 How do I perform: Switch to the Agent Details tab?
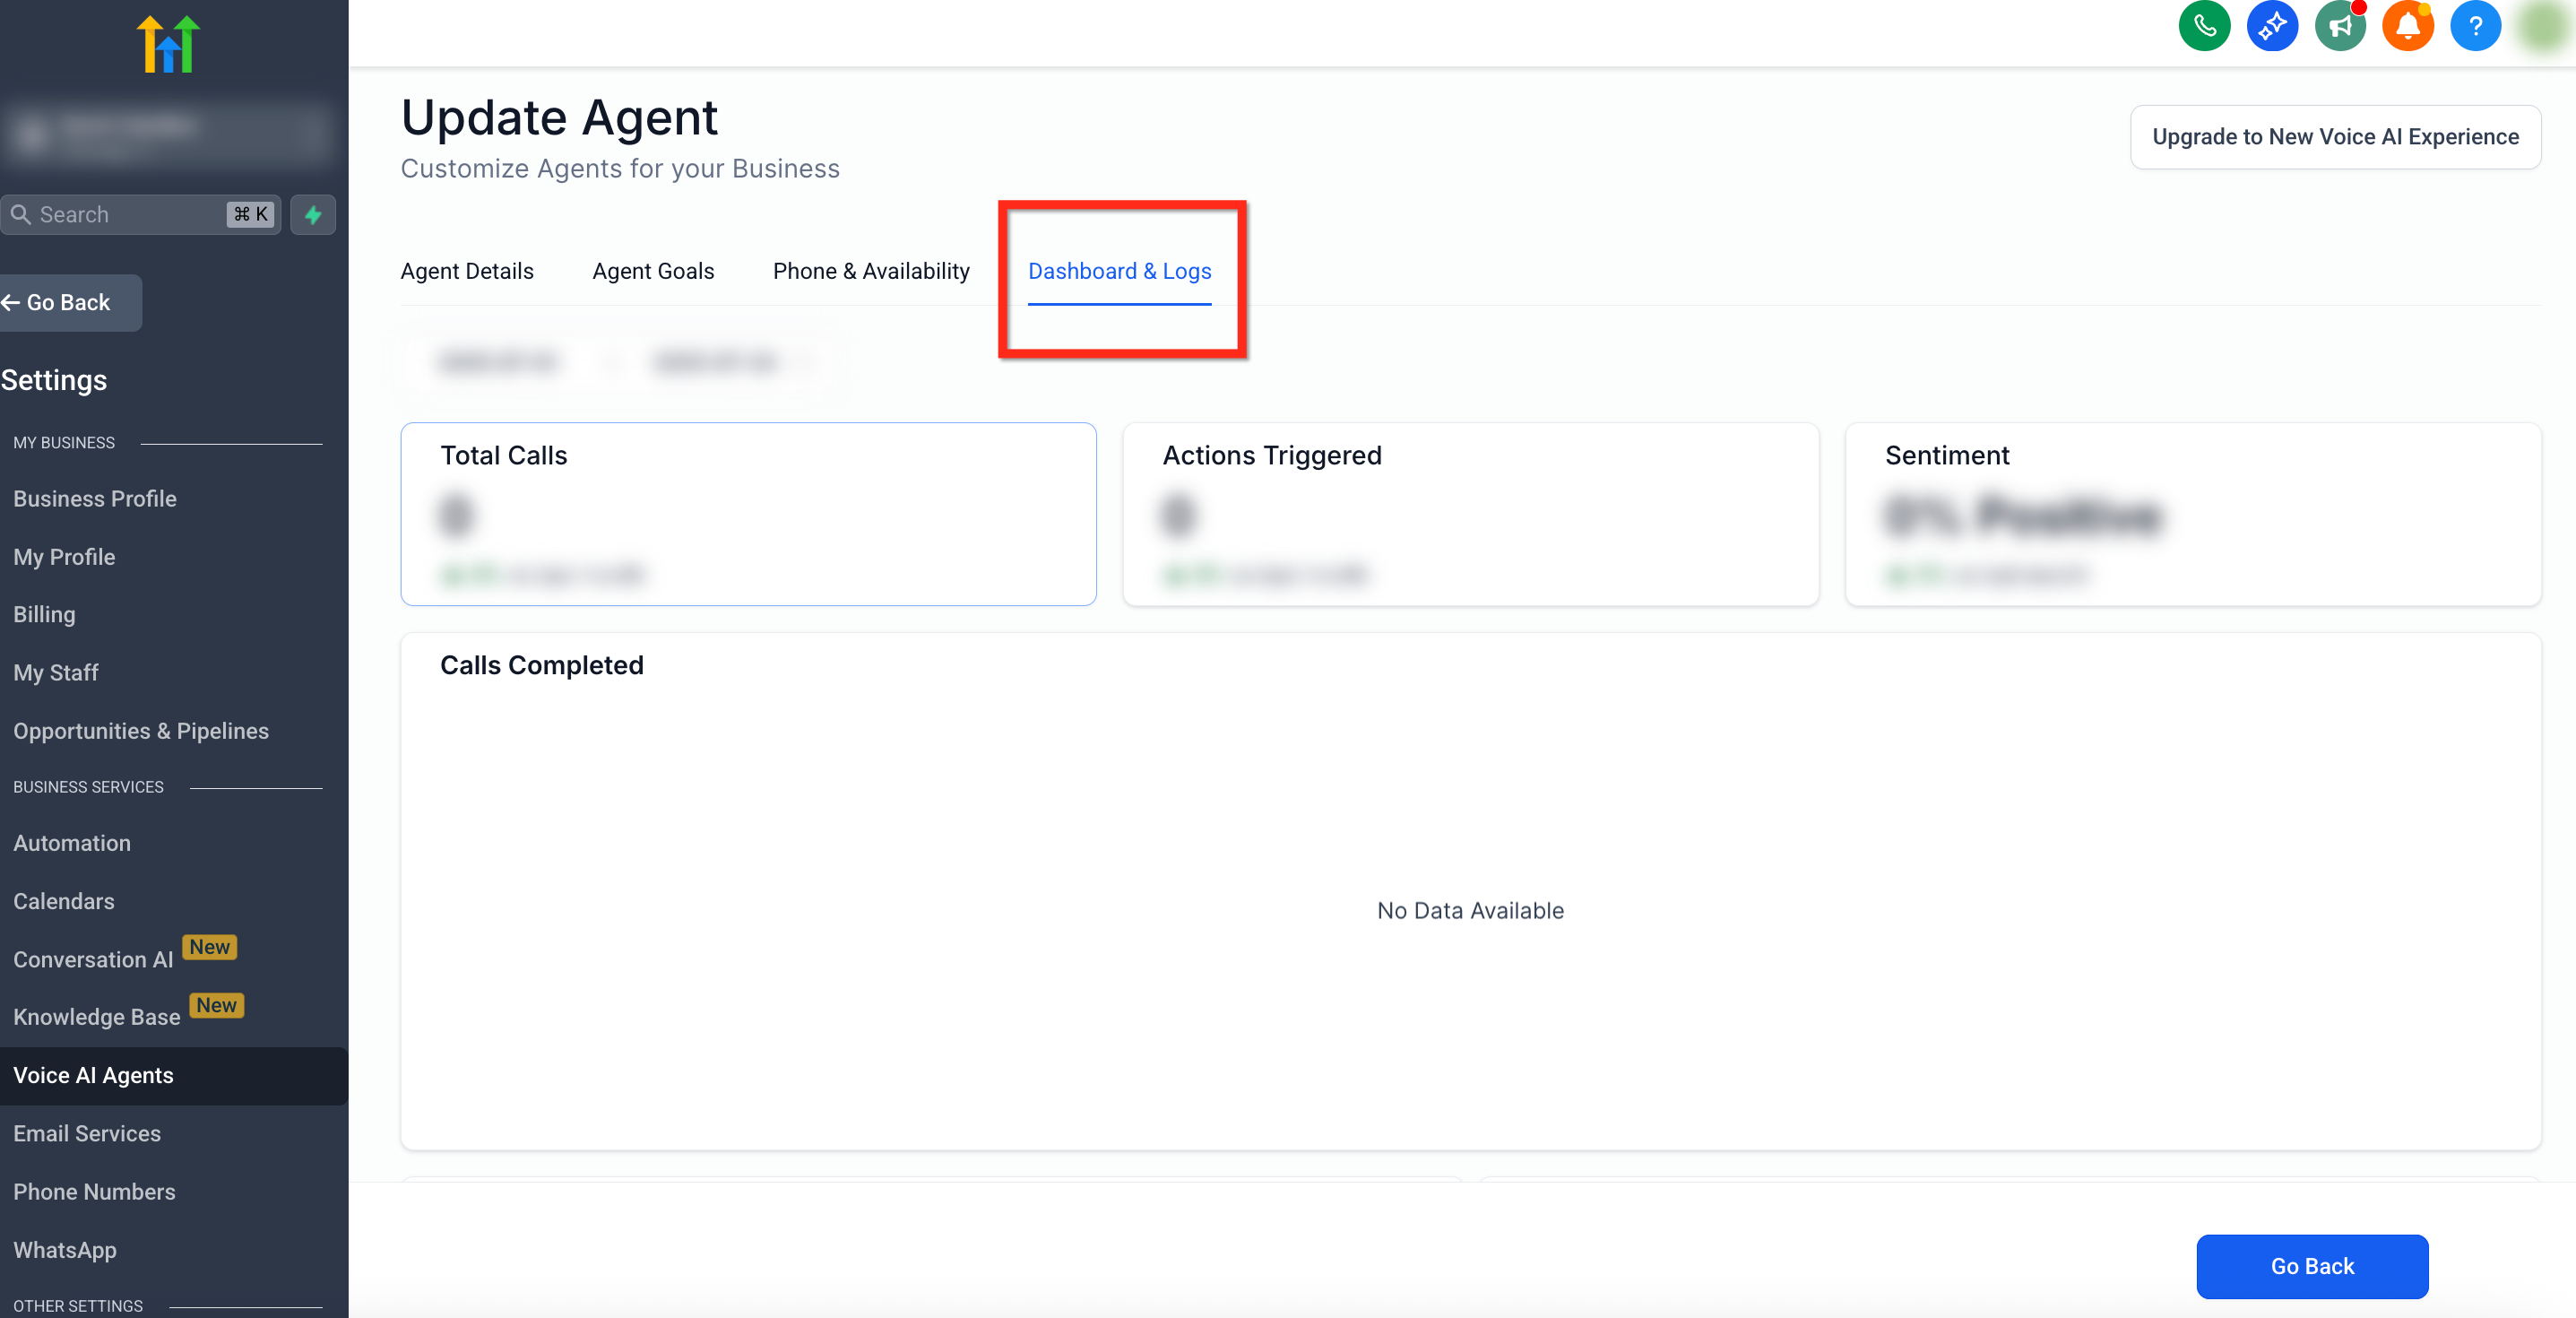467,271
